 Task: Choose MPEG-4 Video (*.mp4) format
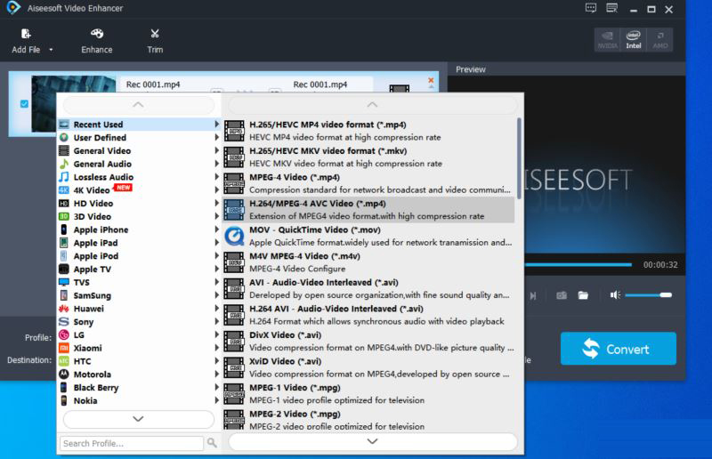[x=368, y=183]
